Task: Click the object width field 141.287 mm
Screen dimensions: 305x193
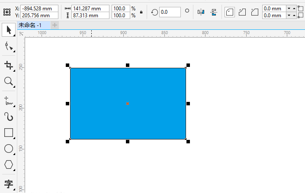Action: [90, 9]
